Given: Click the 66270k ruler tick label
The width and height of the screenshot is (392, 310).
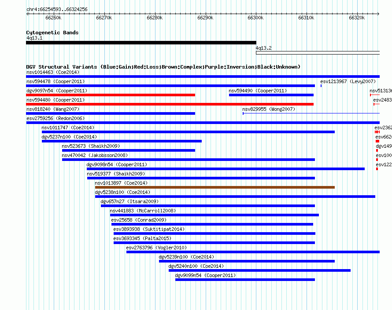Looking at the screenshot, I should point(104,18).
